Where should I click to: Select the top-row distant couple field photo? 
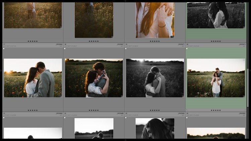(x=33, y=15)
